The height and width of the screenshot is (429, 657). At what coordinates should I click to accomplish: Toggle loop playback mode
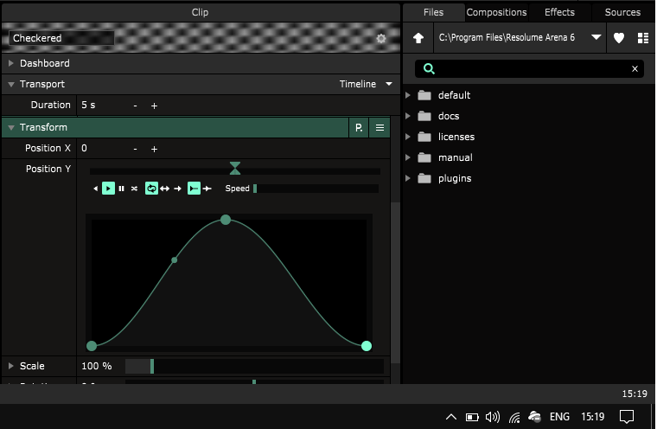(151, 189)
